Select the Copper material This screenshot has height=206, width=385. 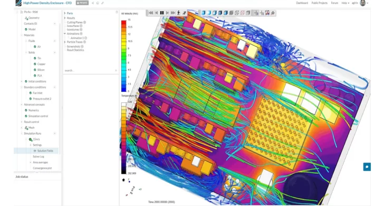(x=41, y=64)
